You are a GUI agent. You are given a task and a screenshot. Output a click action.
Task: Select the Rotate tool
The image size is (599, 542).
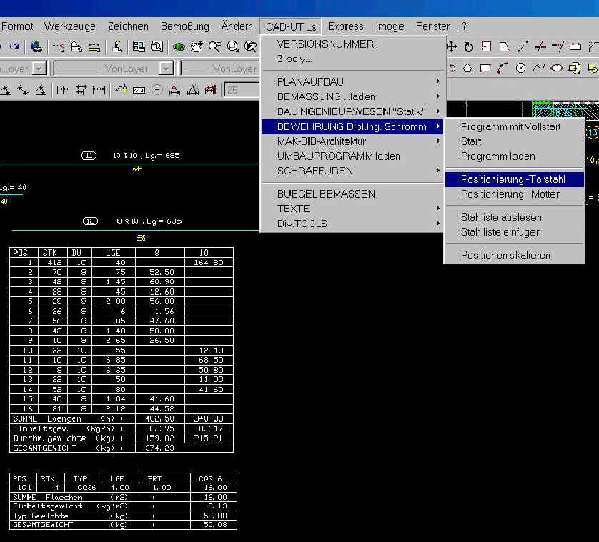click(x=469, y=47)
